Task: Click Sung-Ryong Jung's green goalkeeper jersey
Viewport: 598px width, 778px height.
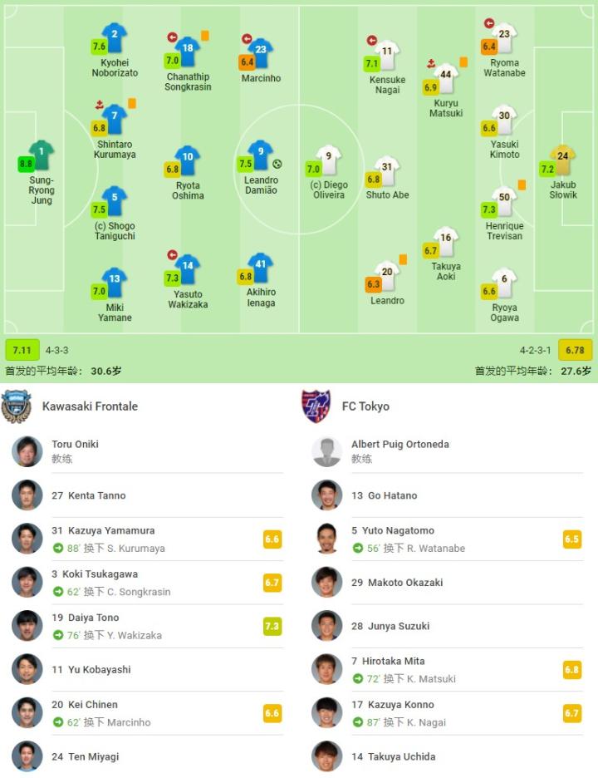Action: coord(41,154)
